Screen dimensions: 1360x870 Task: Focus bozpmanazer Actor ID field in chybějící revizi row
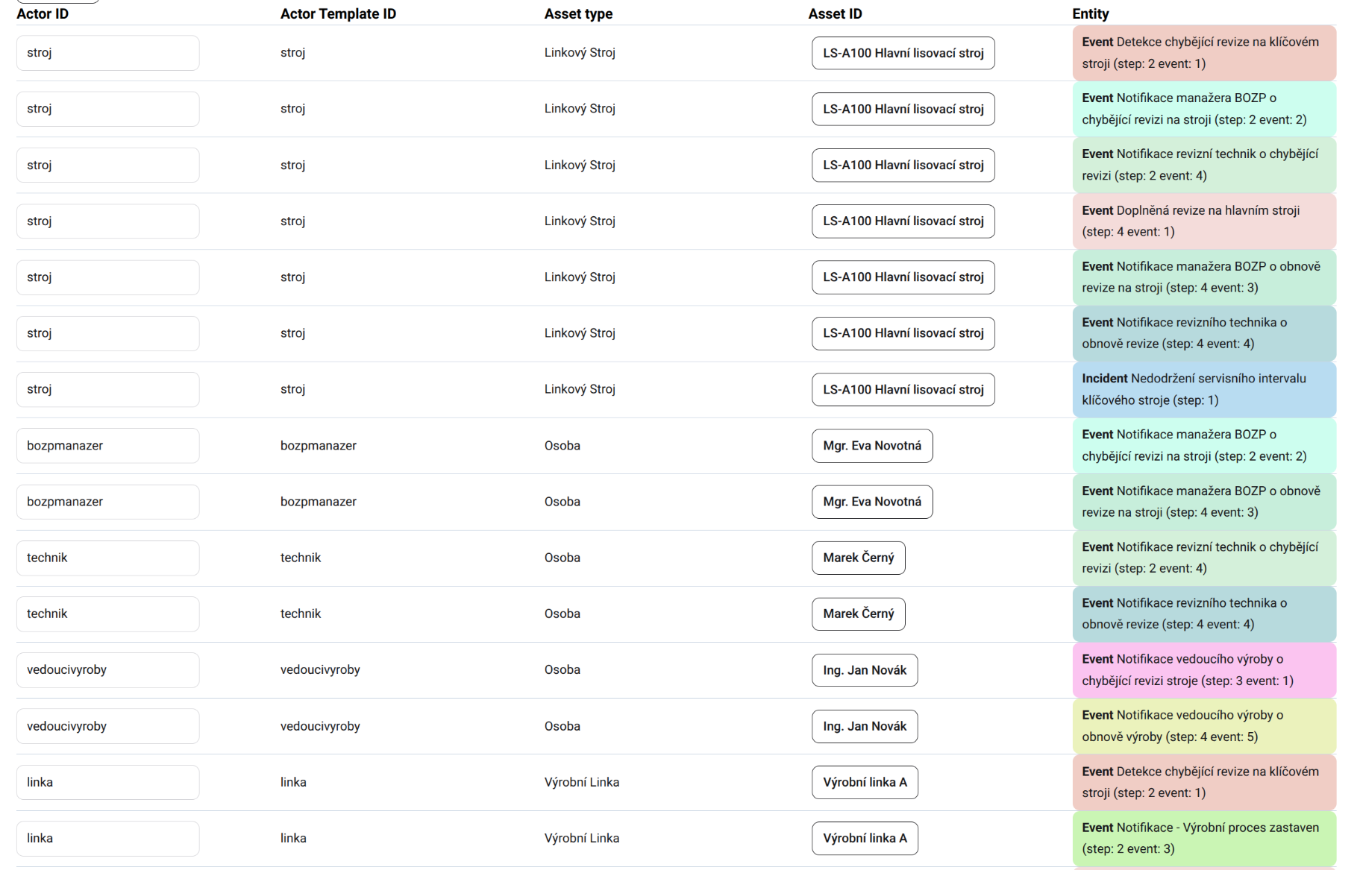click(x=107, y=445)
